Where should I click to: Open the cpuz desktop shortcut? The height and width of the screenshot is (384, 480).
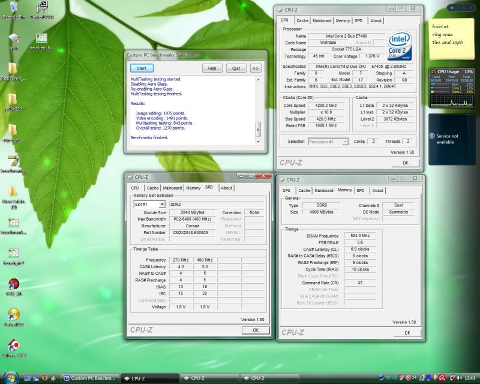[x=13, y=39]
